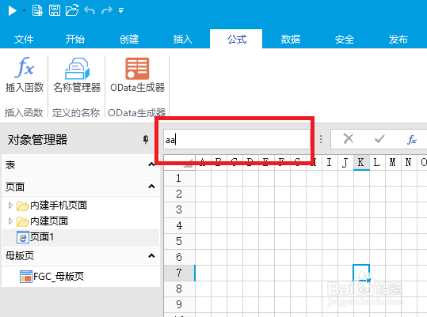
Task: Collapse the 母版页 section
Action: tap(151, 255)
